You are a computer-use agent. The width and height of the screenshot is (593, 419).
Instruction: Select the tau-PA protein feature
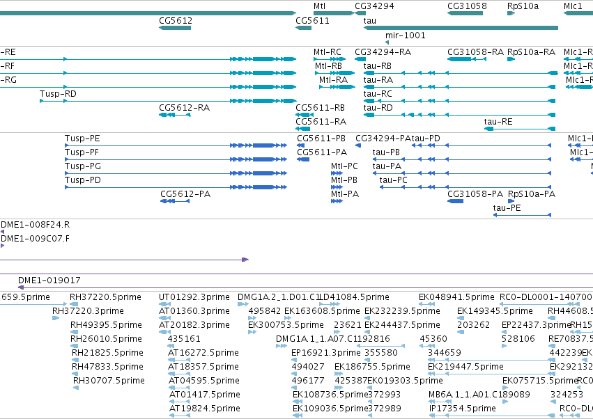click(462, 173)
